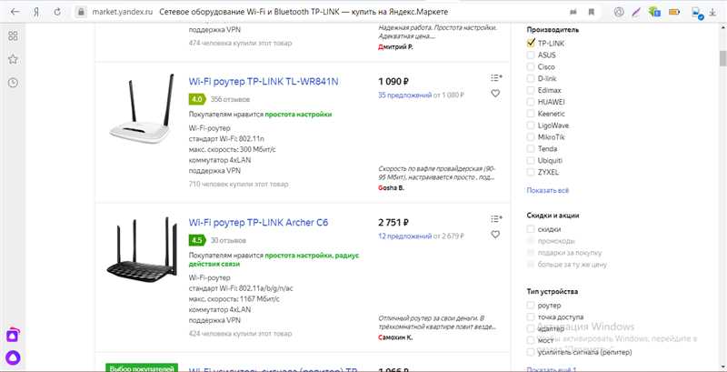
Task: Enable the скидки discount filter
Action: [x=531, y=229]
